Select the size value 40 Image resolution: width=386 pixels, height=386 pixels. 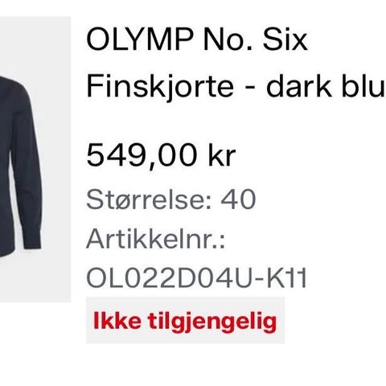tap(238, 199)
